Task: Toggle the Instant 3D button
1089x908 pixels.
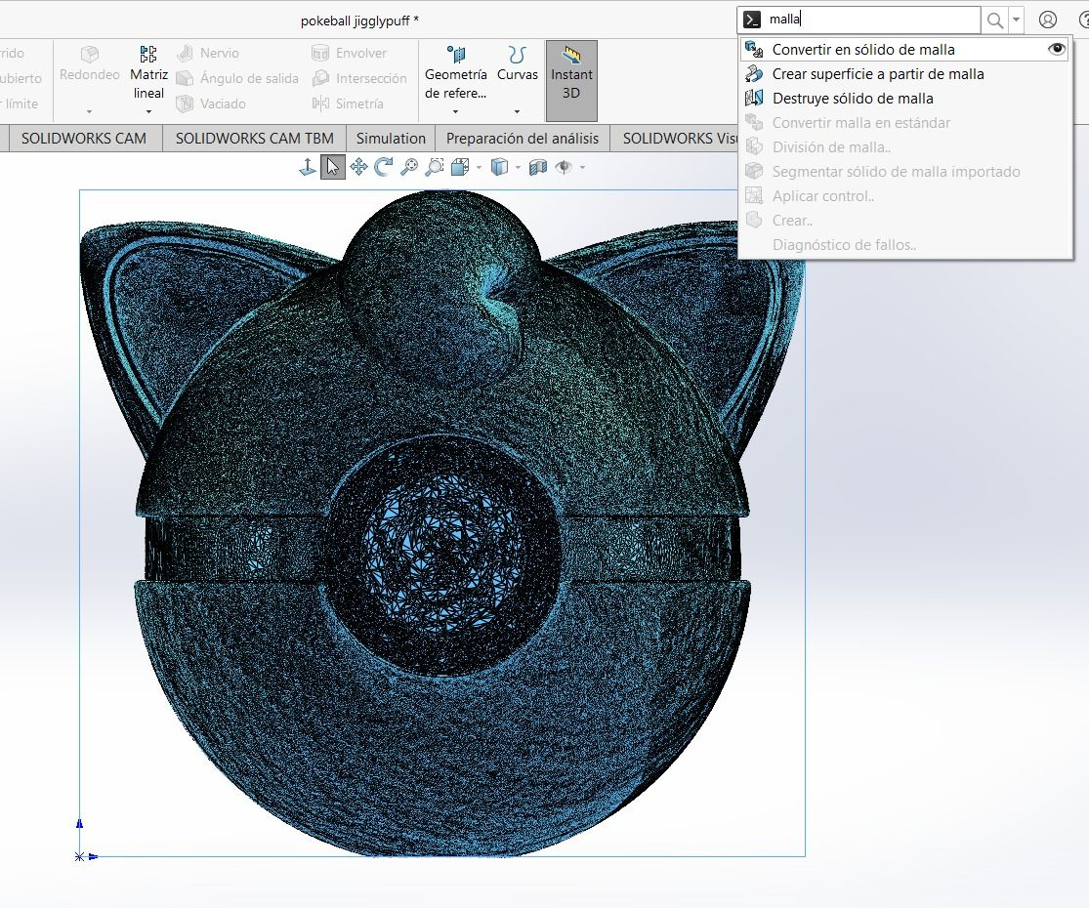Action: (571, 81)
